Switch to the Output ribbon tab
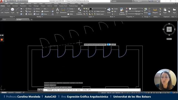Image resolution: width=178 pixels, height=100 pixels. tap(43, 6)
